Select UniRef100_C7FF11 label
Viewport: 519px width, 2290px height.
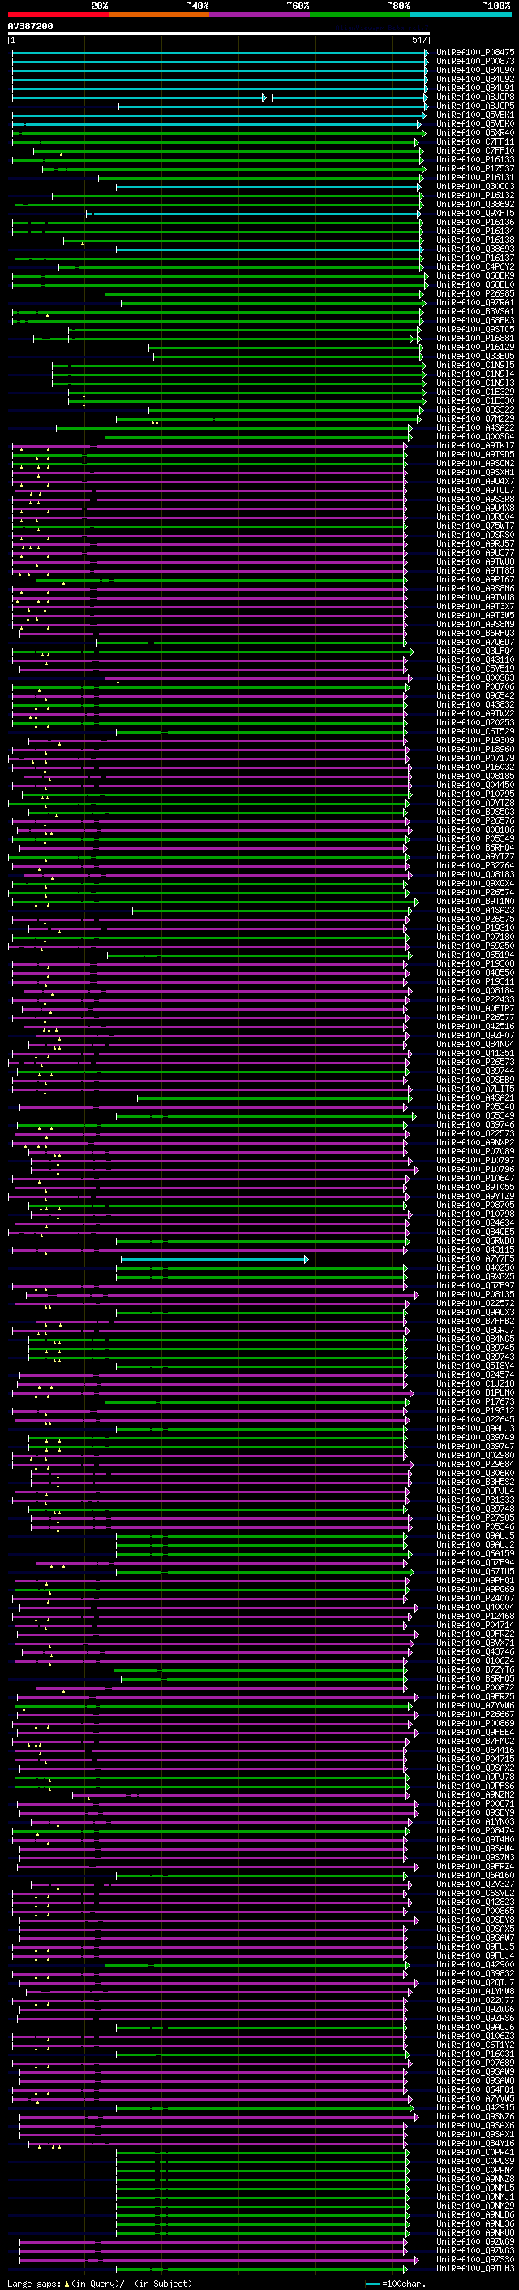click(475, 141)
